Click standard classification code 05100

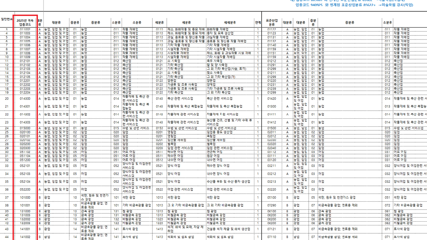(272, 198)
